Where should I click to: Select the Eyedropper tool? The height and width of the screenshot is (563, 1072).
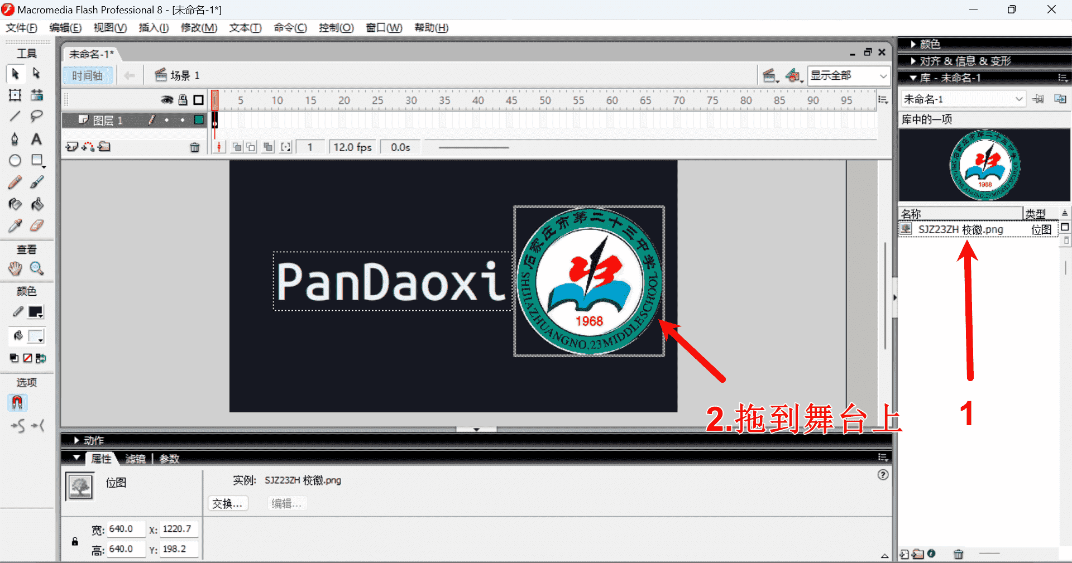click(x=15, y=225)
